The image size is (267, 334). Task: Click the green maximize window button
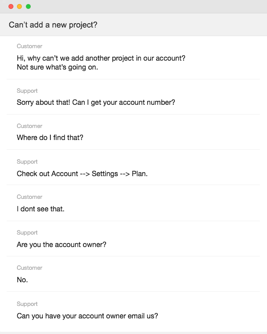pos(28,7)
